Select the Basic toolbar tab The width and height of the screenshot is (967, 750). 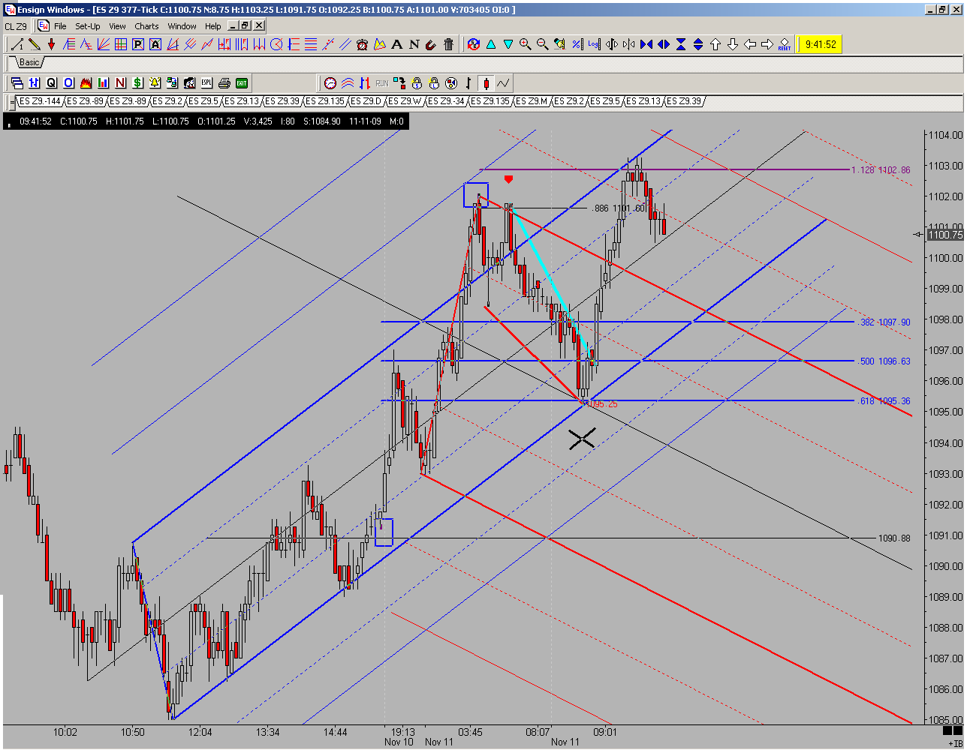(x=29, y=62)
